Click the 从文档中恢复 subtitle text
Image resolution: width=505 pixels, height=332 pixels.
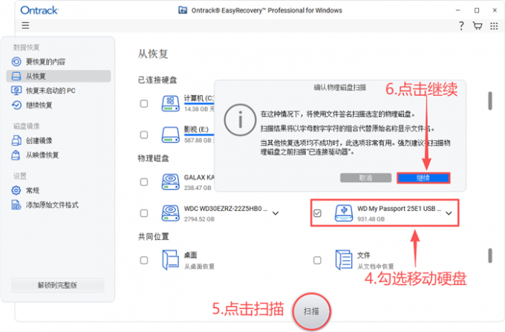click(376, 267)
